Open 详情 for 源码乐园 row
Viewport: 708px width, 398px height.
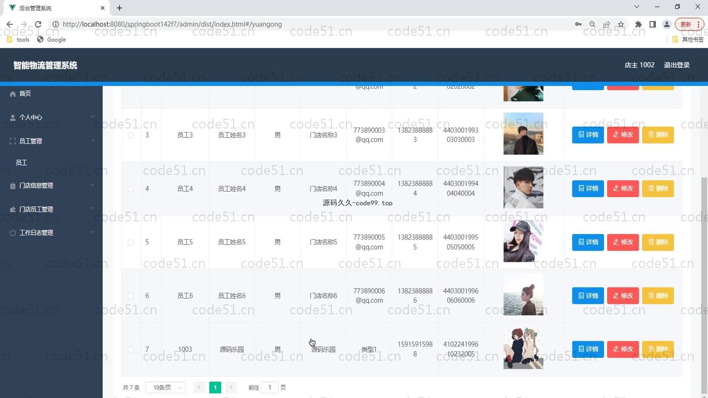(588, 349)
